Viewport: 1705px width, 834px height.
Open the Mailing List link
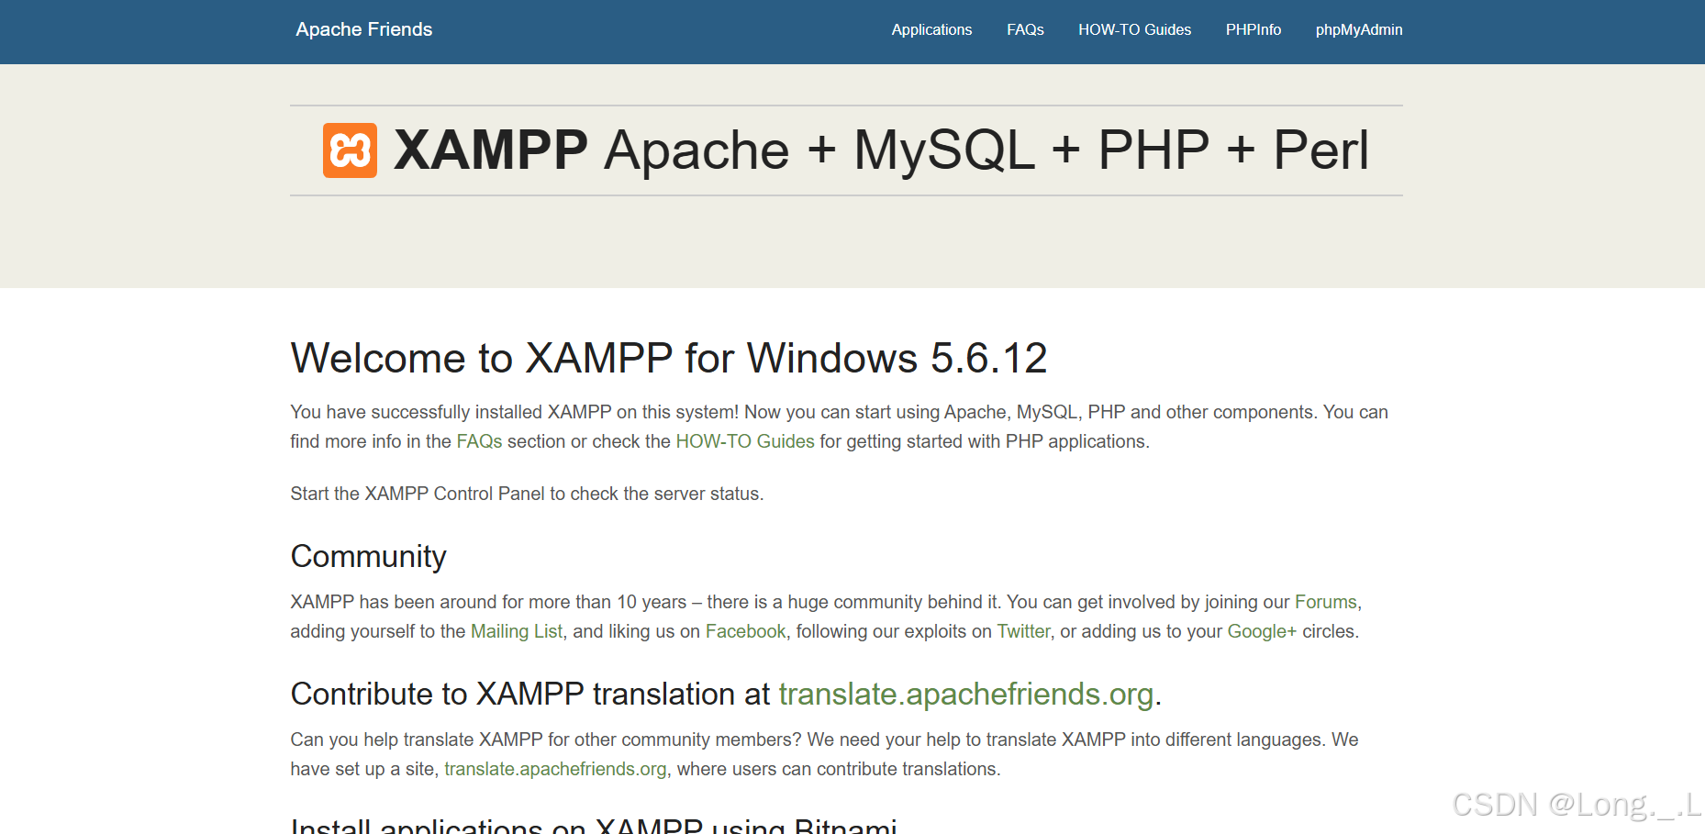pos(517,631)
